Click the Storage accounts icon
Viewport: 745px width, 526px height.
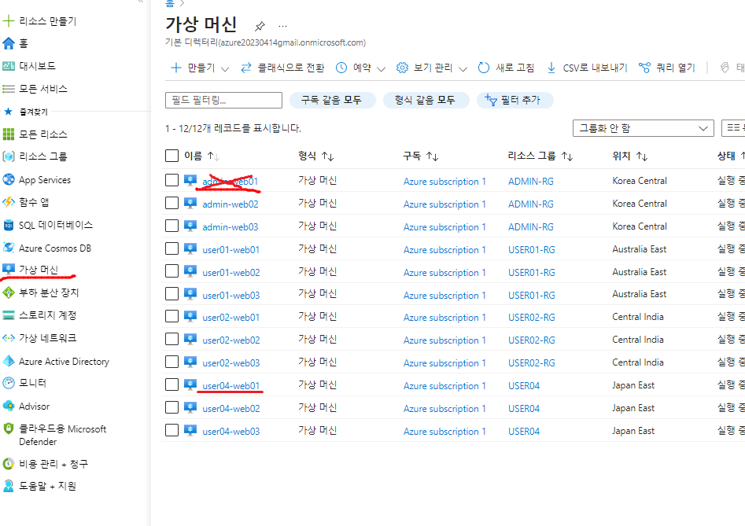point(9,315)
